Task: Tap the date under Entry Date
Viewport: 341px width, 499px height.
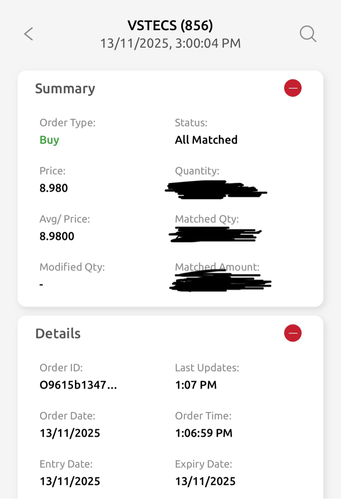Action: point(70,481)
